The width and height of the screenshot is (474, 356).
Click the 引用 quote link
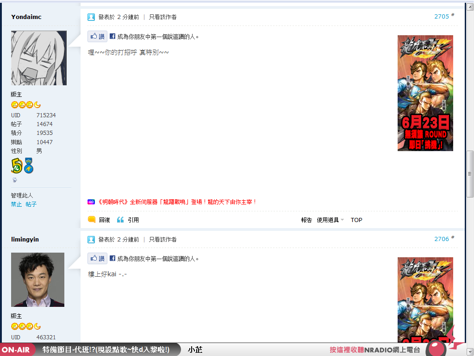point(133,220)
